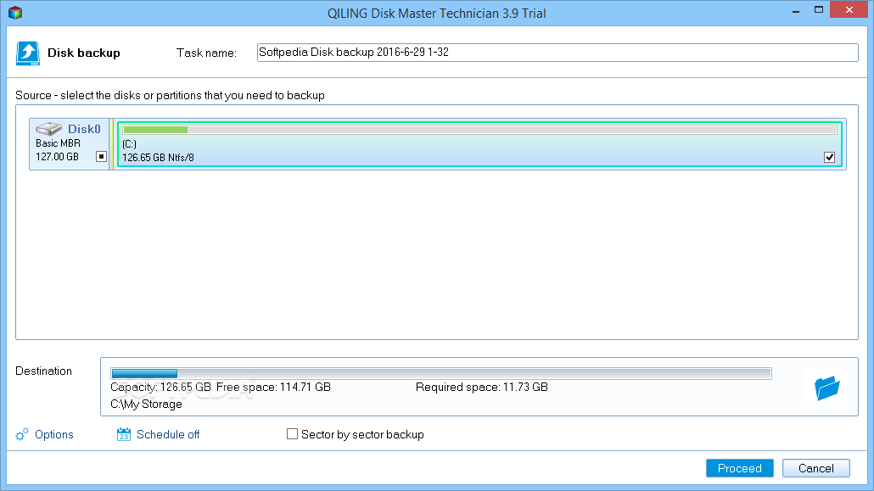Viewport: 874px width, 491px height.
Task: Maximize the QILING Disk Master window
Action: click(x=818, y=10)
